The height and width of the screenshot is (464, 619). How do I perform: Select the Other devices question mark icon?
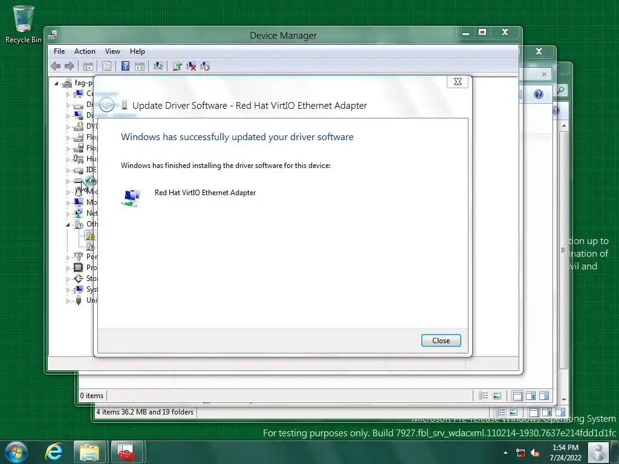pyautogui.click(x=79, y=224)
